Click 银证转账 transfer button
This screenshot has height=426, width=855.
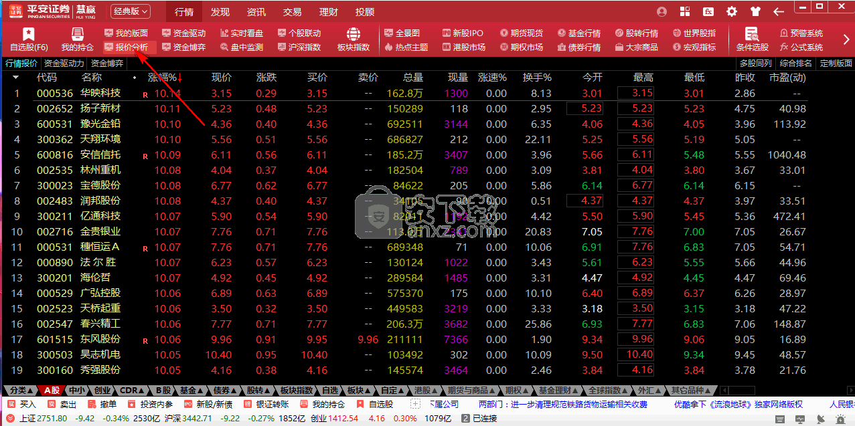pyautogui.click(x=266, y=404)
